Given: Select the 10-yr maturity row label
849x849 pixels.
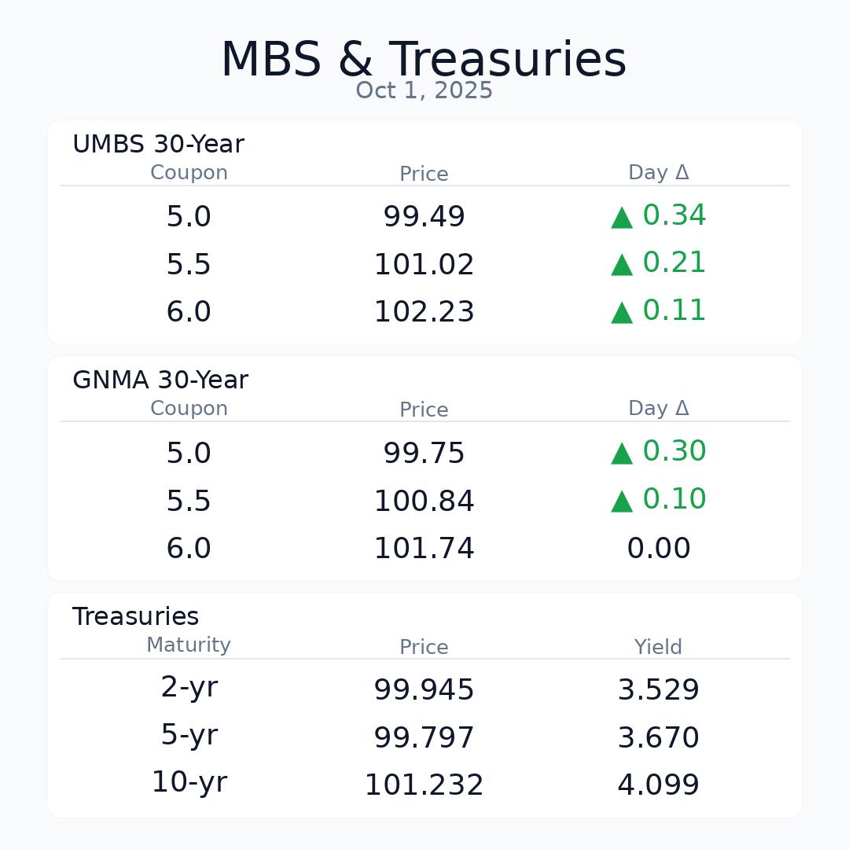Looking at the screenshot, I should pyautogui.click(x=189, y=783).
